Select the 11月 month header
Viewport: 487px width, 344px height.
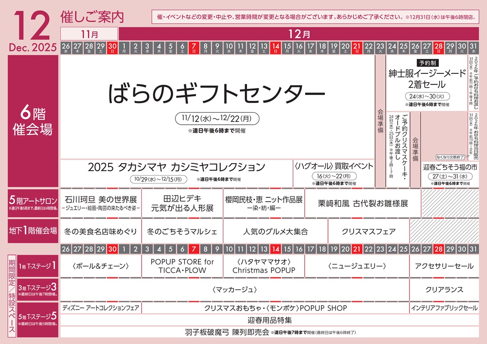[89, 34]
